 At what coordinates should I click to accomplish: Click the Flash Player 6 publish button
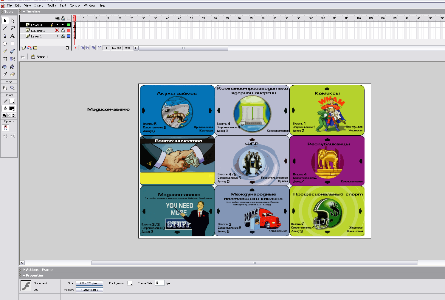[89, 290]
